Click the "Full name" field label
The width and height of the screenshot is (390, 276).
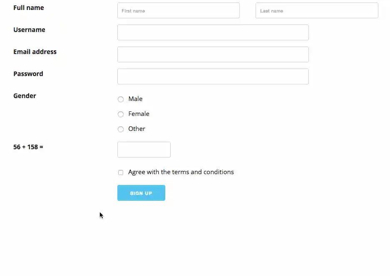(28, 7)
